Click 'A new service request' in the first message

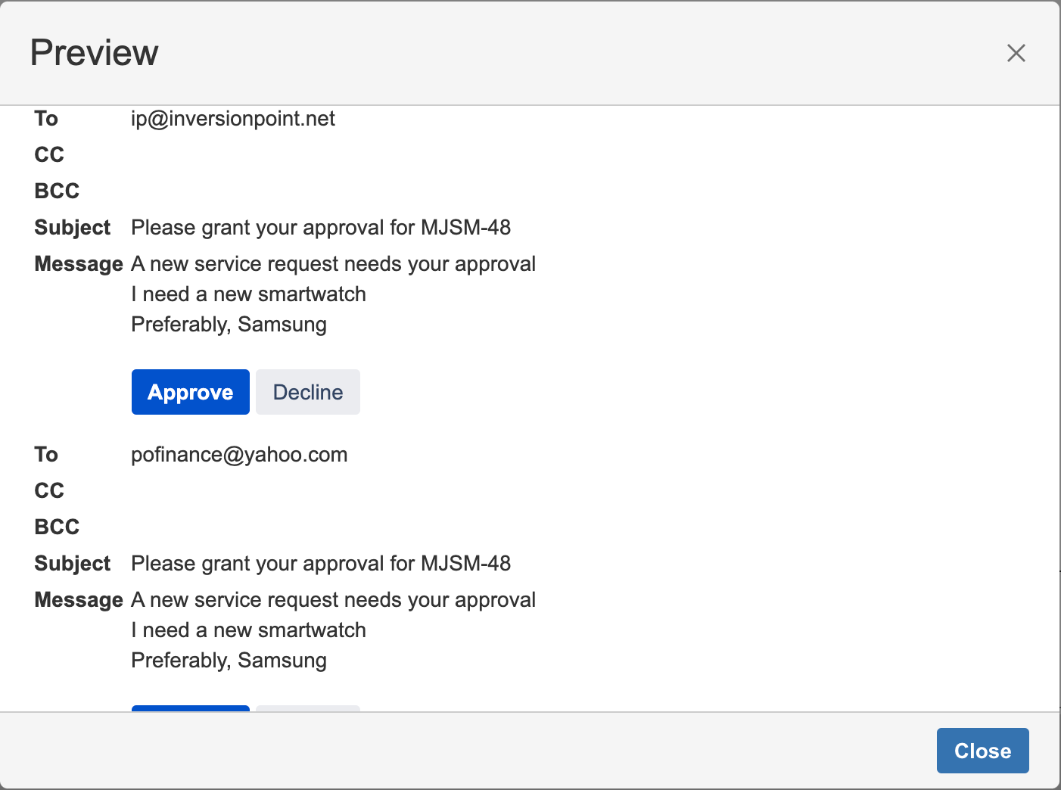[x=234, y=264]
